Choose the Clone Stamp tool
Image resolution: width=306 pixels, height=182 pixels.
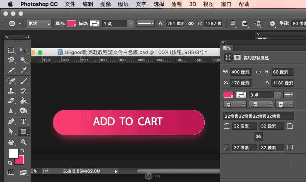11,91
